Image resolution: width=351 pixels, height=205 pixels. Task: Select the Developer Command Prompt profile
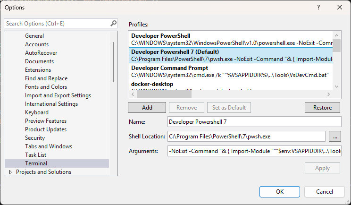pyautogui.click(x=231, y=71)
